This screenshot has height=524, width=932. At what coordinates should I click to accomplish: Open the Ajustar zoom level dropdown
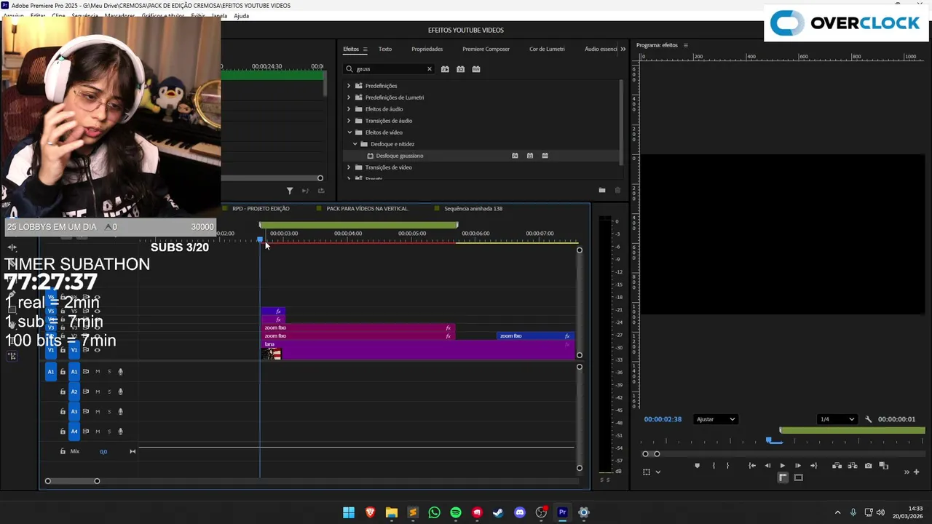point(716,419)
